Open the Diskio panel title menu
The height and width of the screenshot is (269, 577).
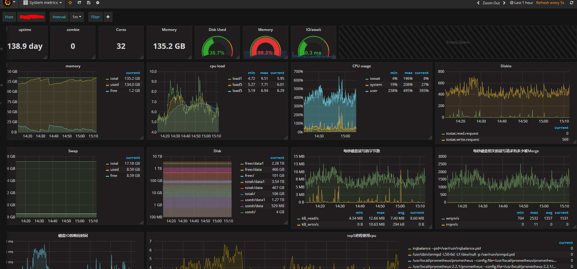506,66
